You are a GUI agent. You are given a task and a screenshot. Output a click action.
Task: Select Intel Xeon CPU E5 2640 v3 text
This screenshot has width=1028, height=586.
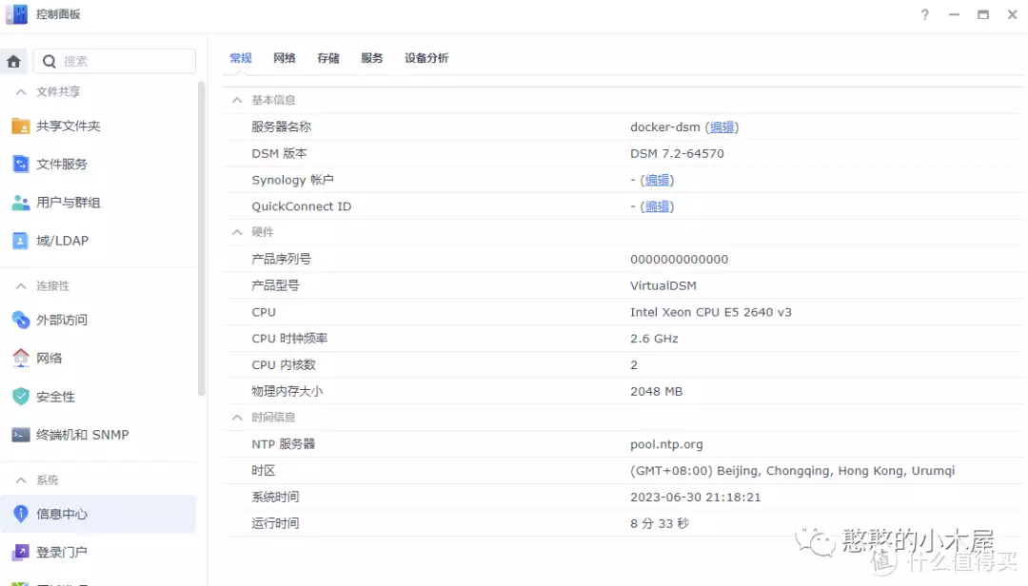point(711,312)
